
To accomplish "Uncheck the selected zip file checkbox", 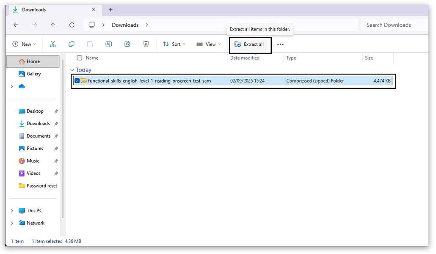I will click(77, 81).
